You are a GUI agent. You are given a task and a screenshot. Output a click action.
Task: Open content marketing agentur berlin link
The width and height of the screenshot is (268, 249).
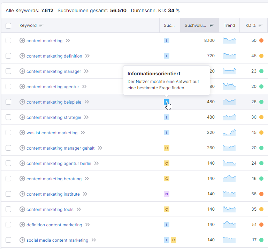tap(59, 164)
